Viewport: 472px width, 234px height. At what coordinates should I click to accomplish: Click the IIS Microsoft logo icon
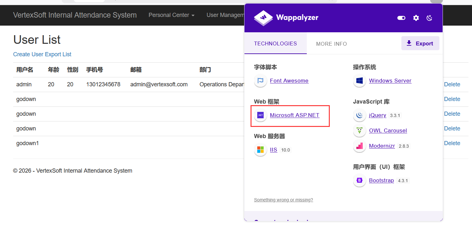click(x=260, y=150)
